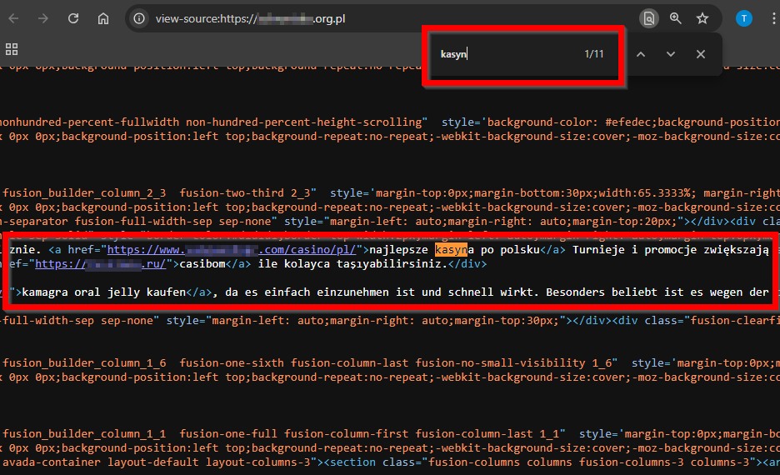Open the apps grid shortcut

(12, 49)
